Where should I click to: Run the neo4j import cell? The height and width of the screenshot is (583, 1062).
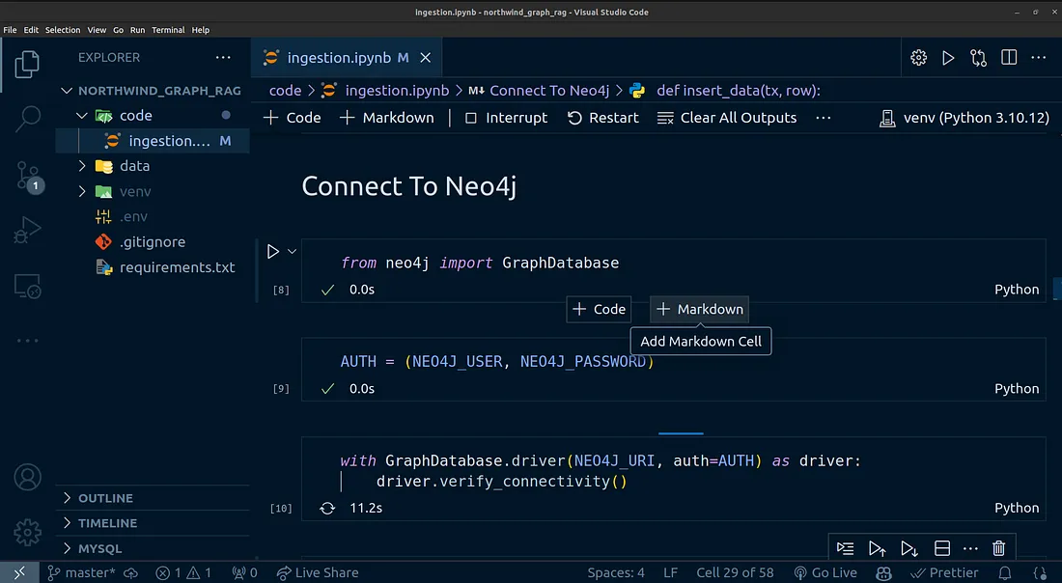273,252
